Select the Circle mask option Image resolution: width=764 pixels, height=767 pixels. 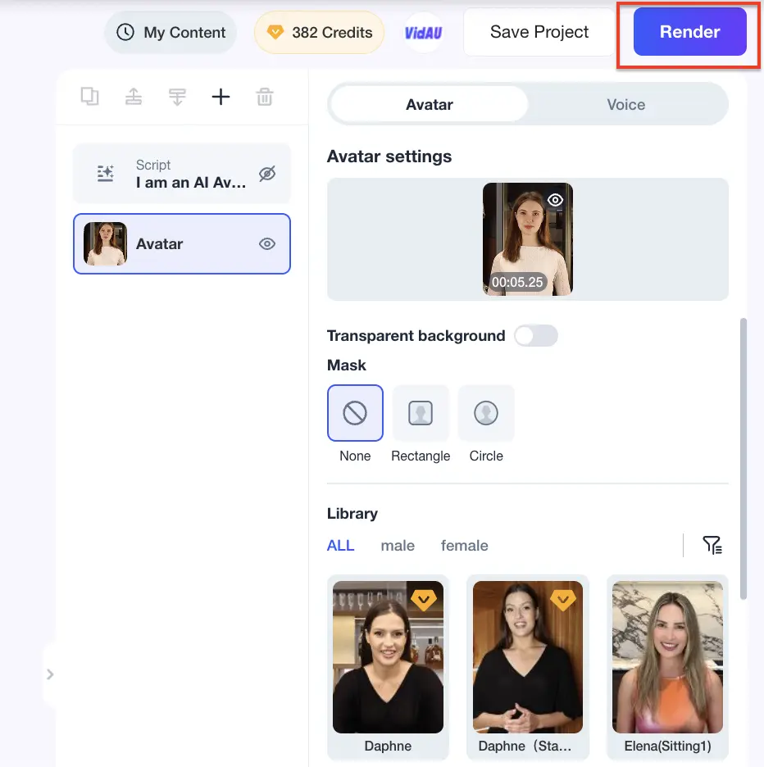[x=486, y=413]
